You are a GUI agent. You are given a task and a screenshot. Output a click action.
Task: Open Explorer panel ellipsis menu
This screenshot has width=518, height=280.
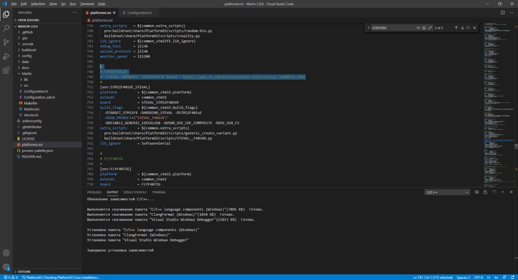[74, 13]
